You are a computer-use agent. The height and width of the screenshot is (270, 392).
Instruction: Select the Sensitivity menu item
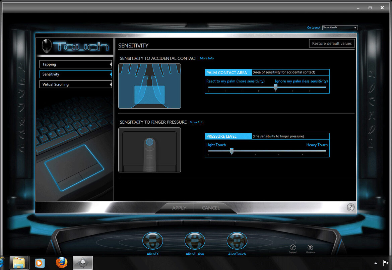[75, 74]
